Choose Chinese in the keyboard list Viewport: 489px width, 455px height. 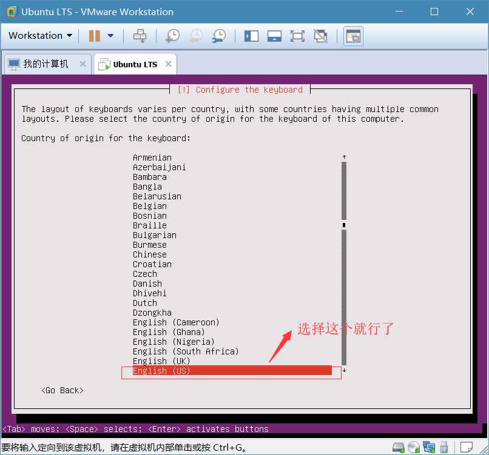pyautogui.click(x=150, y=254)
